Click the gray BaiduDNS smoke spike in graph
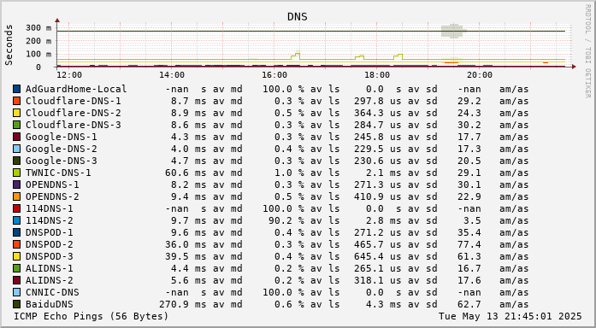Image resolution: width=596 pixels, height=328 pixels. click(453, 31)
